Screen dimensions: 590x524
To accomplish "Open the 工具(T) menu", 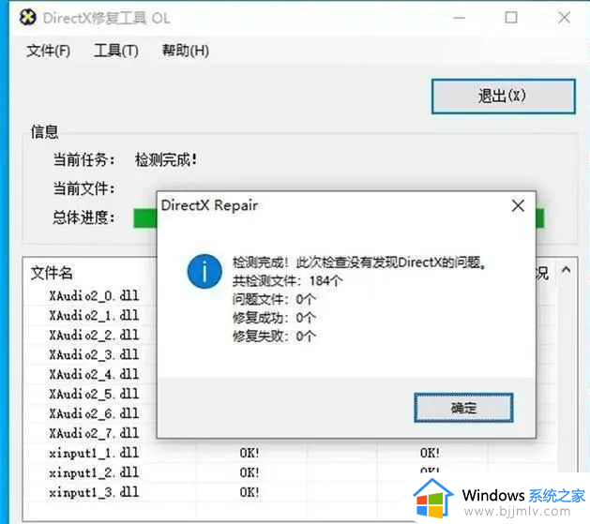I will 116,51.
